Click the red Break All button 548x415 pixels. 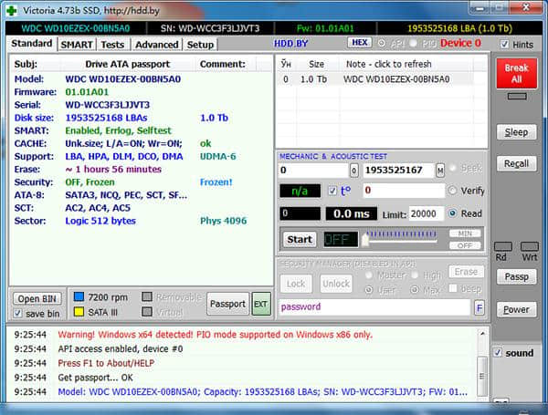[516, 74]
